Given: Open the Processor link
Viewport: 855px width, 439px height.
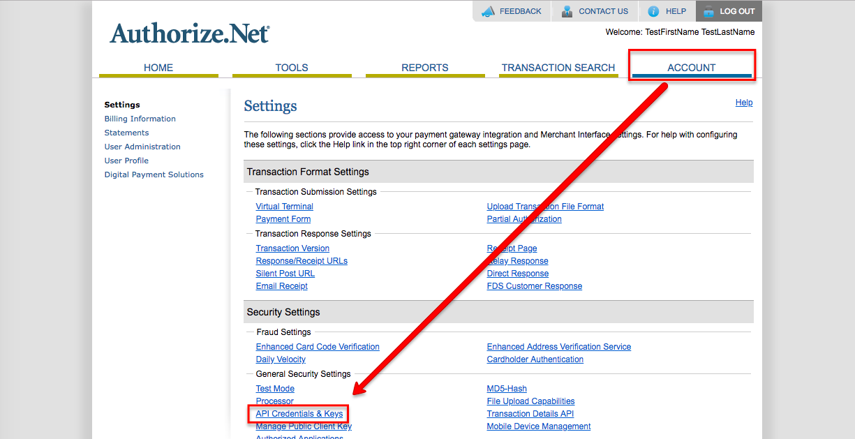Looking at the screenshot, I should (x=275, y=401).
